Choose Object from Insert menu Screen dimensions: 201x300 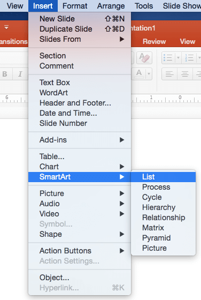(x=80, y=277)
